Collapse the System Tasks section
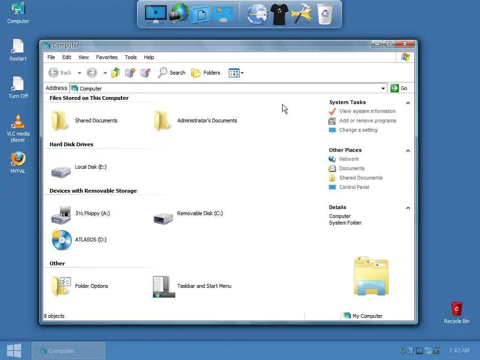This screenshot has width=480, height=360. tap(408, 103)
